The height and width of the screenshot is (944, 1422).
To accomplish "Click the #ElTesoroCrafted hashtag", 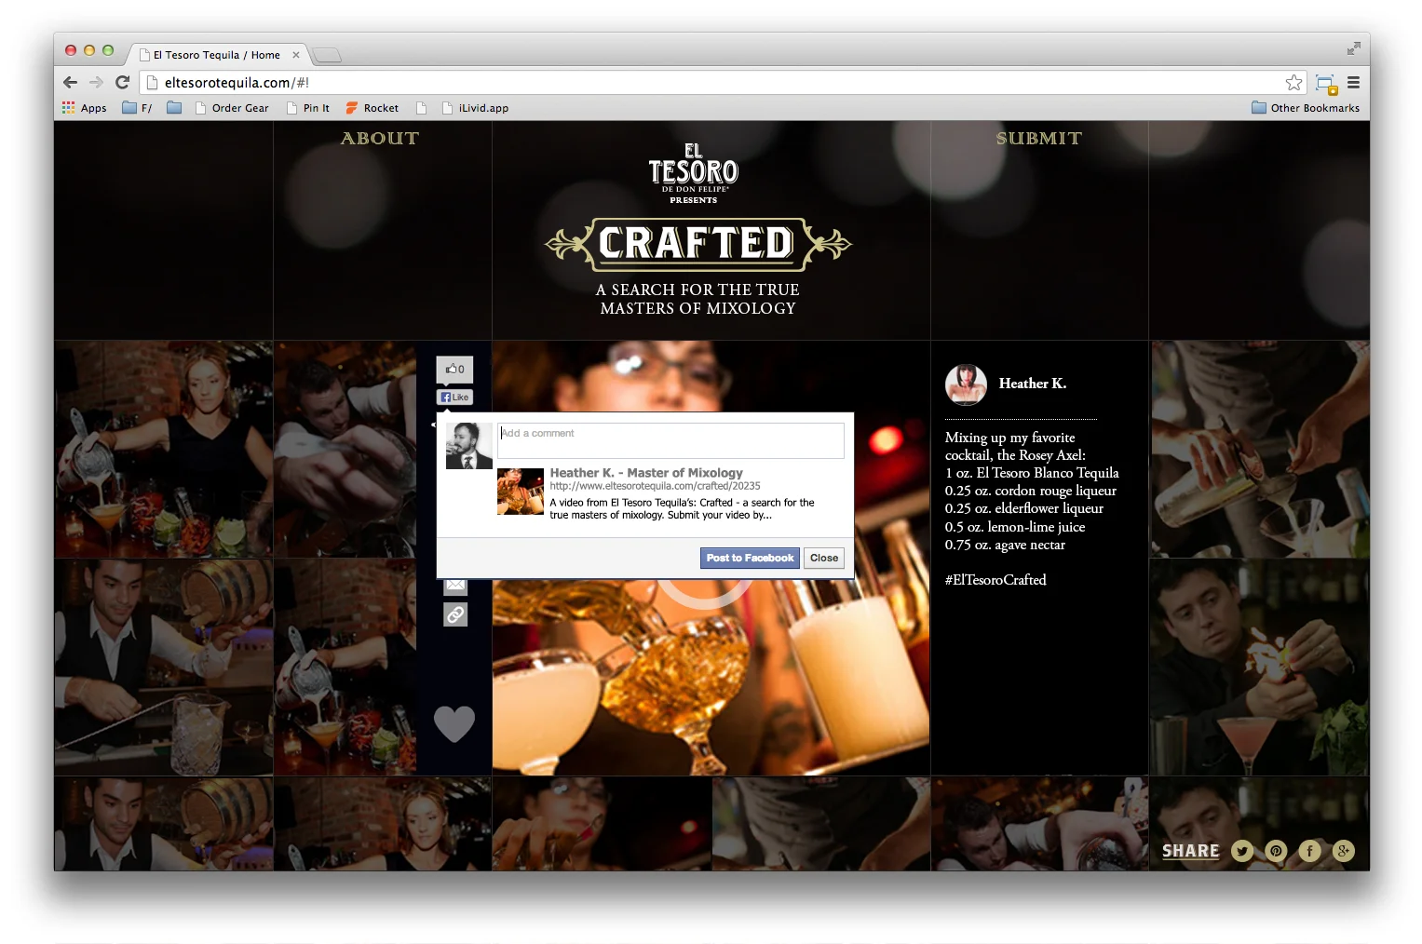I will tap(995, 580).
